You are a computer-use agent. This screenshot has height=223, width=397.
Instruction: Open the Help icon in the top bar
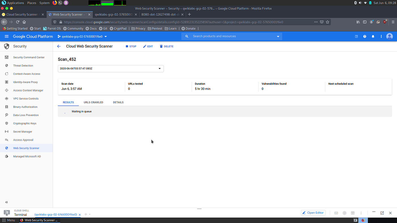[365, 36]
